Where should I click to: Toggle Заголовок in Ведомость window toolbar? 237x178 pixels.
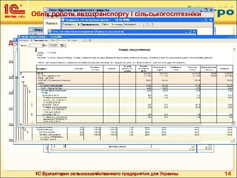(117, 24)
